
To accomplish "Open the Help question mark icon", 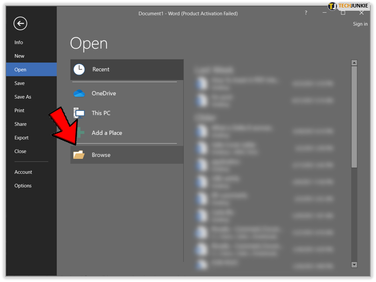I will point(306,13).
